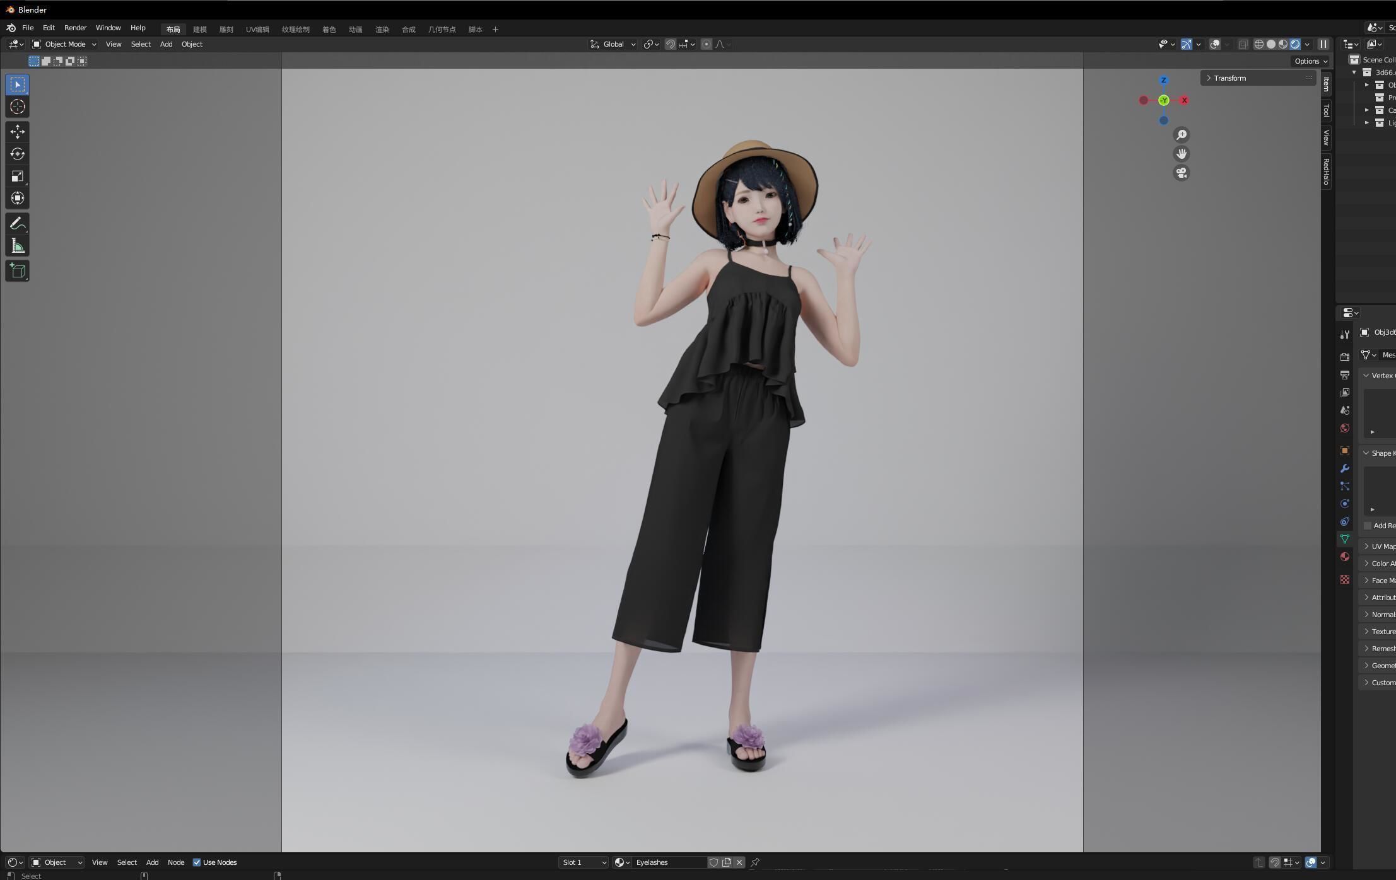Open the Output properties tab icon
Image resolution: width=1396 pixels, height=880 pixels.
pyautogui.click(x=1344, y=374)
